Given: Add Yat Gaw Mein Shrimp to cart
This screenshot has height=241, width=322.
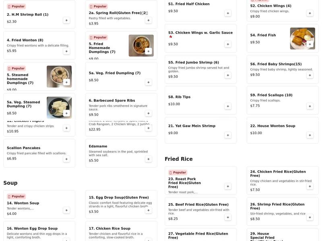Looking at the screenshot, I should click(x=228, y=135).
